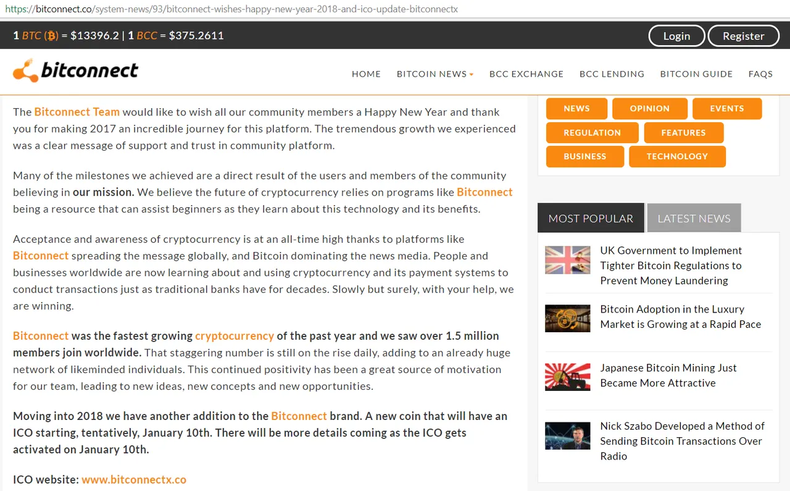Open the Nick Szabo article thumbnail
This screenshot has width=790, height=491.
point(568,435)
